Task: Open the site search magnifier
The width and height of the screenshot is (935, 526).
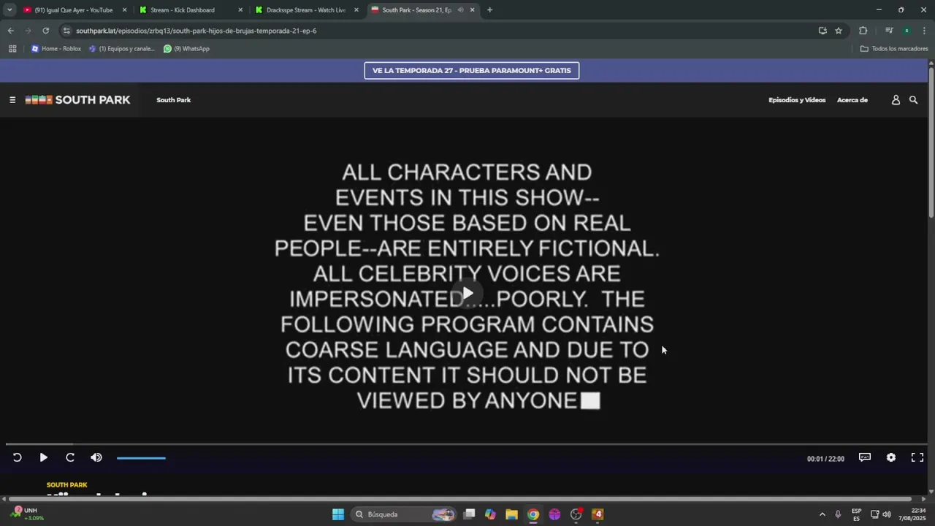Action: point(913,100)
